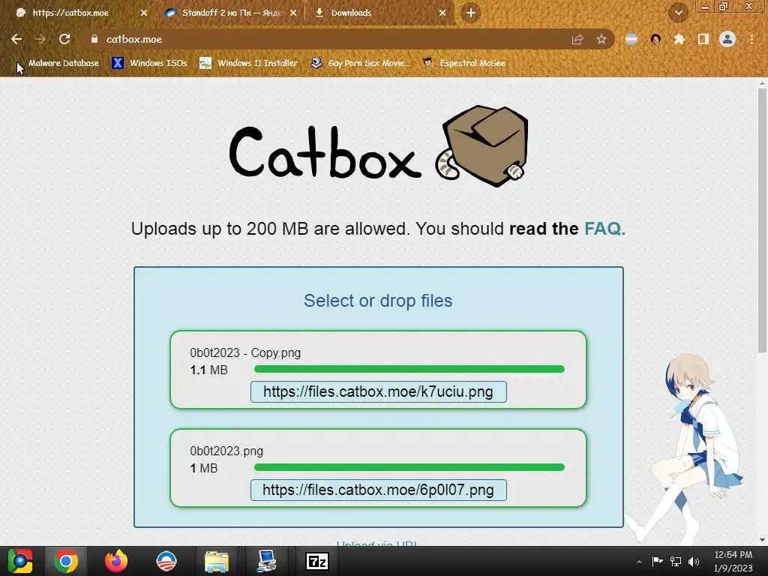Open the Obama logo taskbar app
Image resolution: width=768 pixels, height=576 pixels.
[x=166, y=561]
